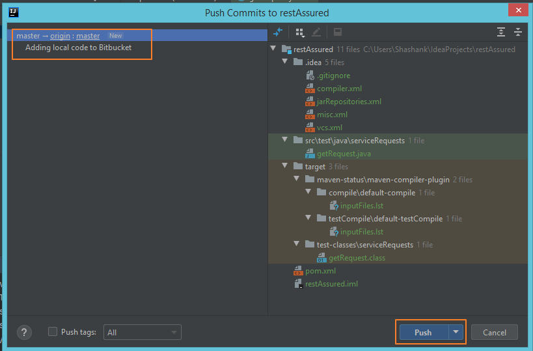Select the pom.xml file name
The height and width of the screenshot is (351, 533).
pos(320,271)
